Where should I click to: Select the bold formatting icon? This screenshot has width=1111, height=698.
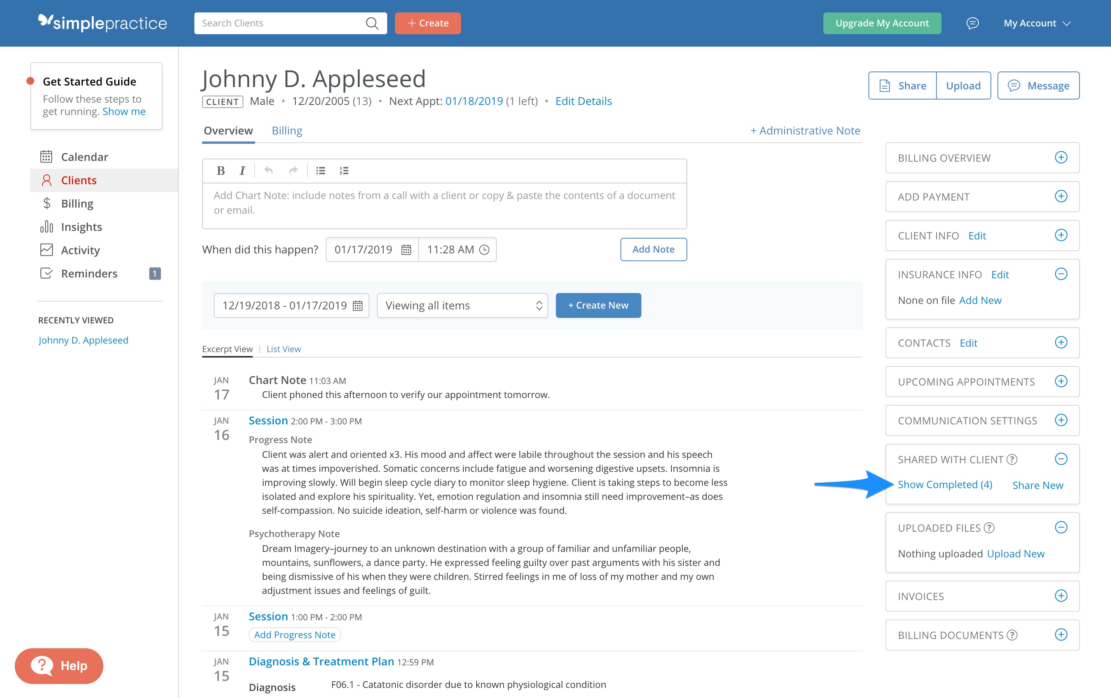tap(220, 171)
